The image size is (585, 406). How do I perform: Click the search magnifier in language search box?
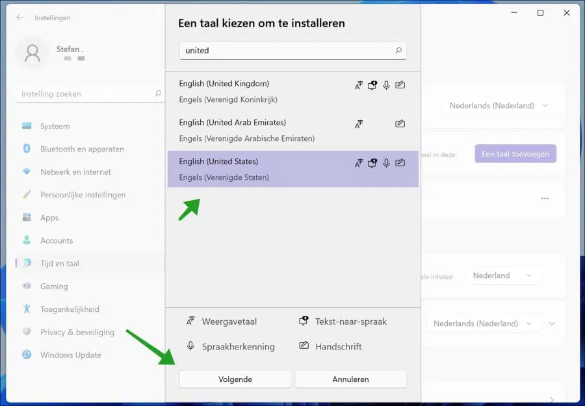(398, 50)
